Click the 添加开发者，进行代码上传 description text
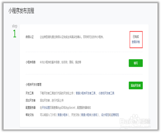This screenshot has width=161, height=133. (x=52, y=100)
